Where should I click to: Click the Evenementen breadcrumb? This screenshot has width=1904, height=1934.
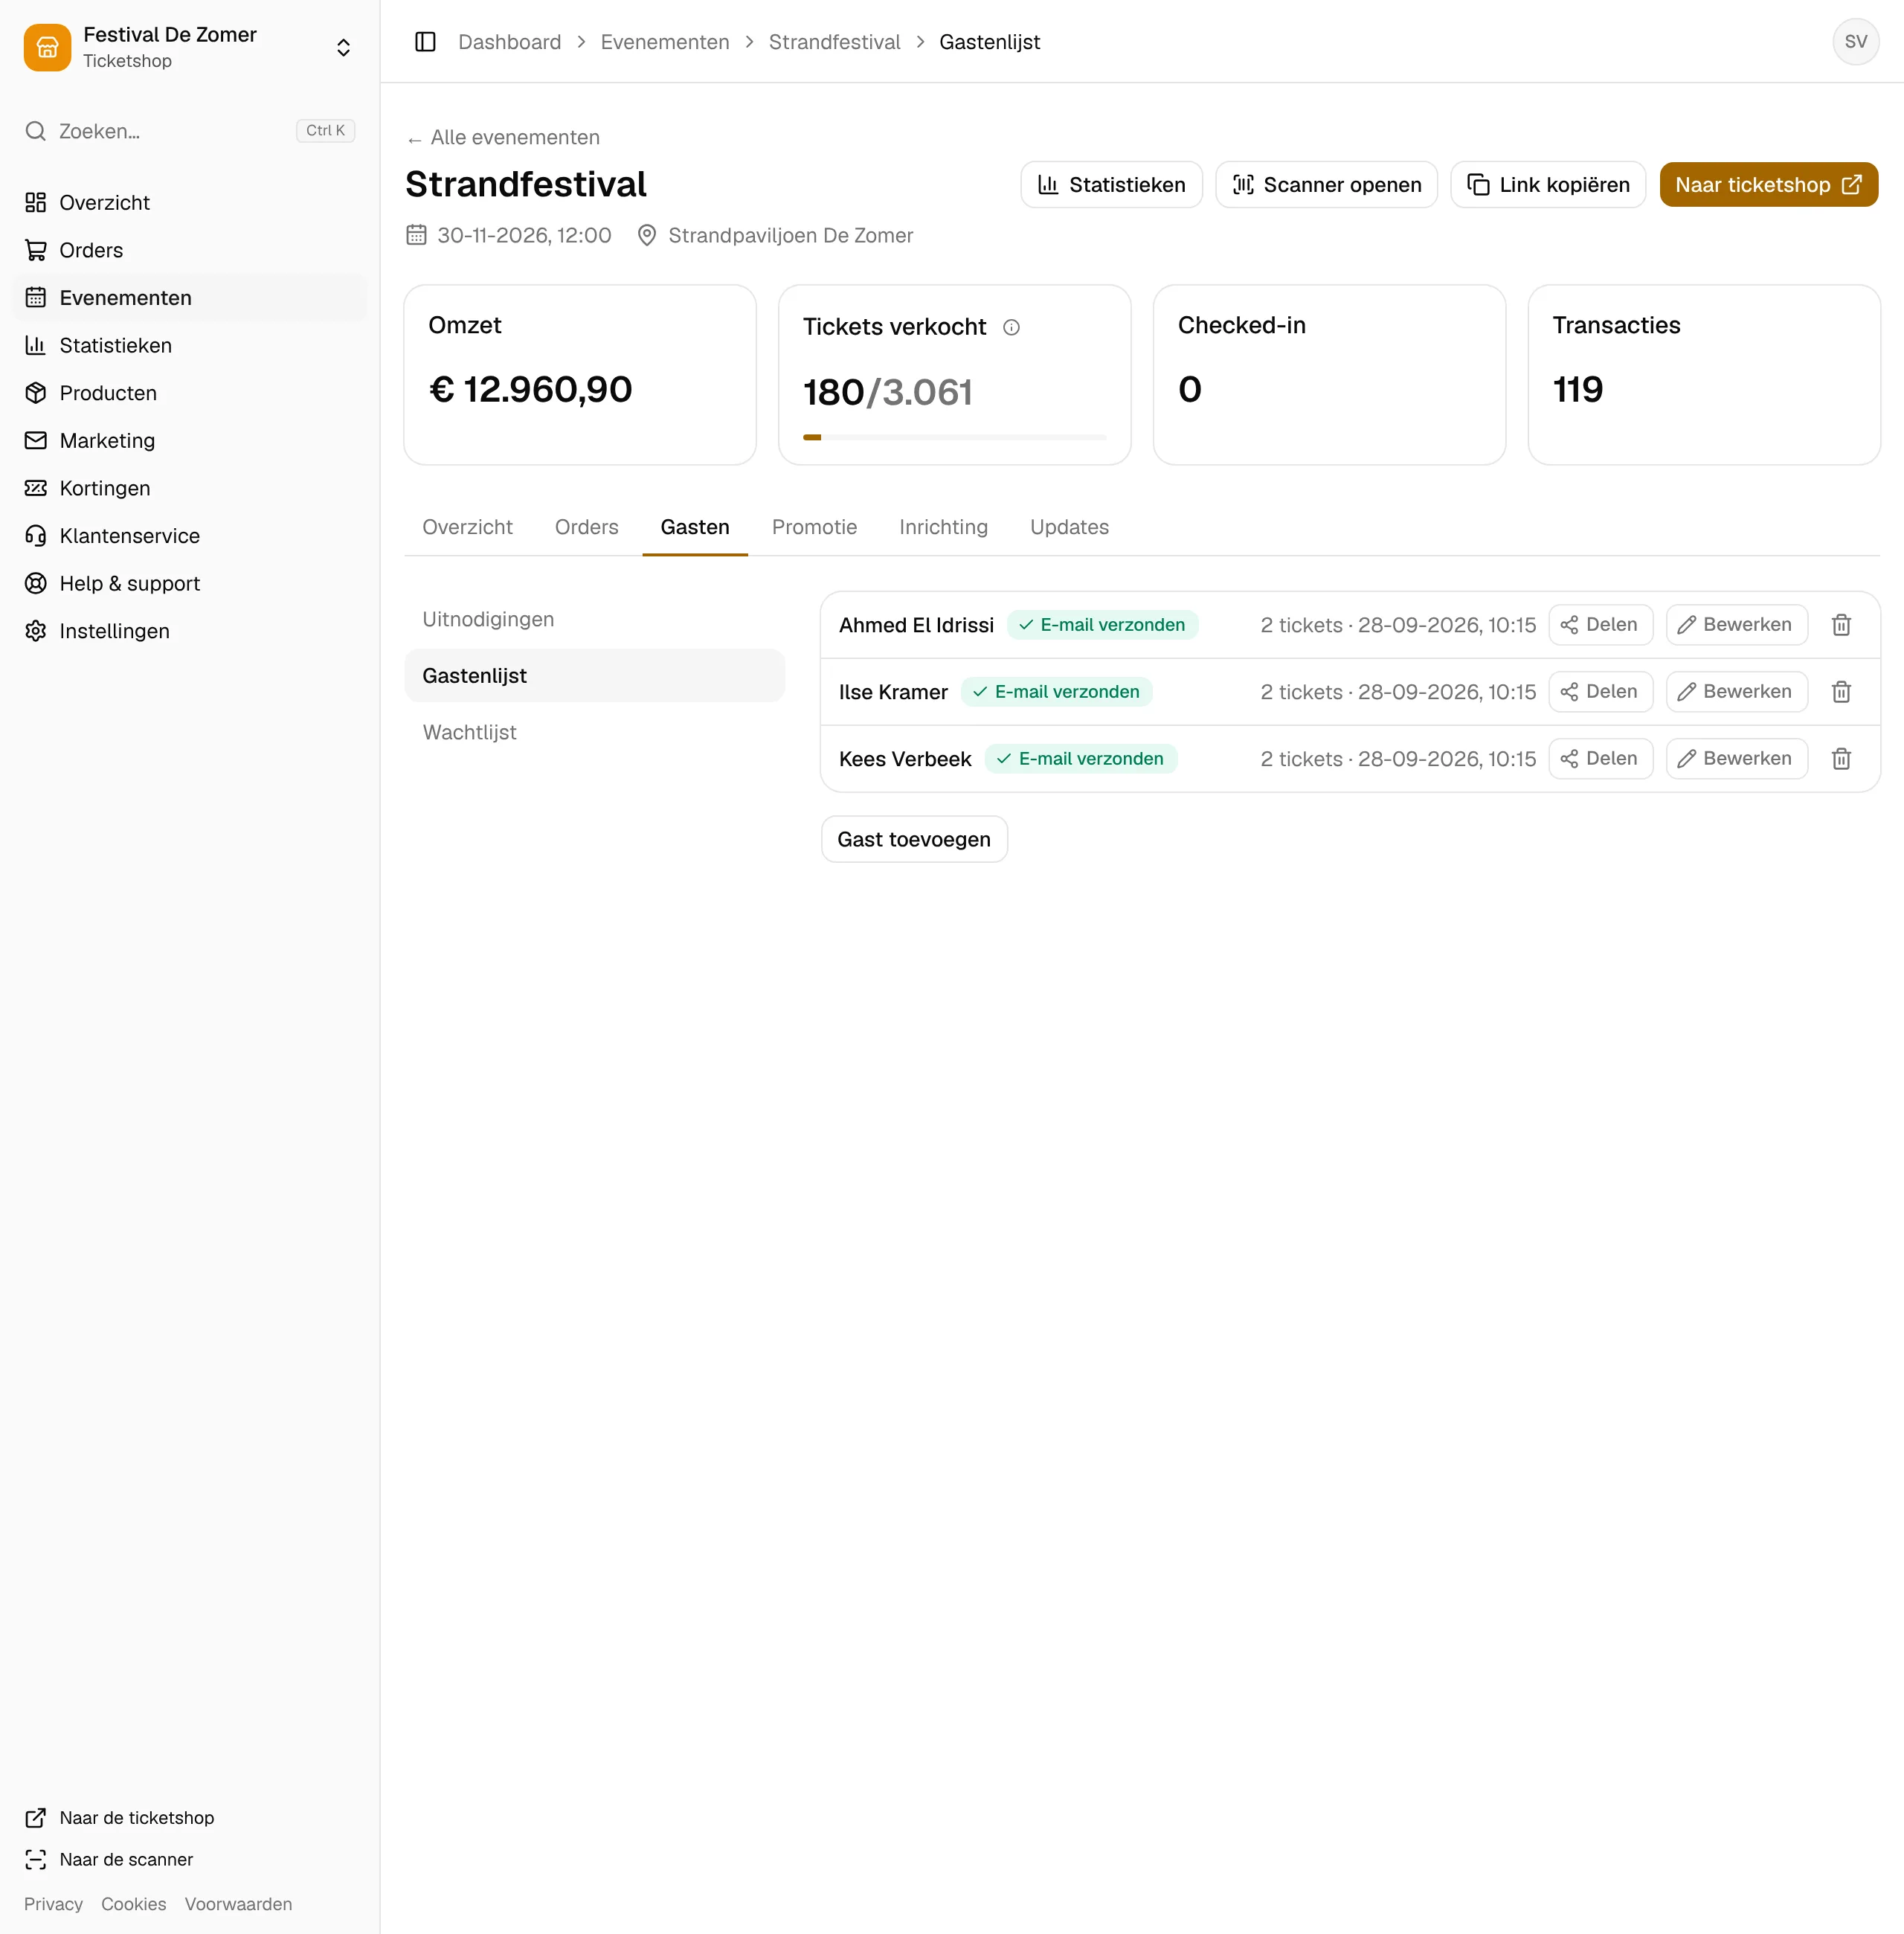[665, 42]
